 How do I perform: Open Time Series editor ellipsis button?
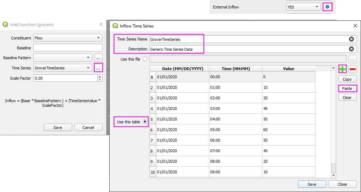coord(98,68)
